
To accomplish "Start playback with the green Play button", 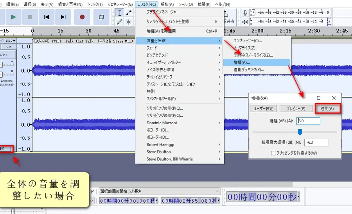I will [13, 17].
